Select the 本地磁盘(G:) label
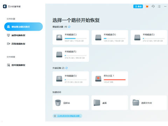The height and width of the screenshot is (126, 168). click(x=71, y=76)
